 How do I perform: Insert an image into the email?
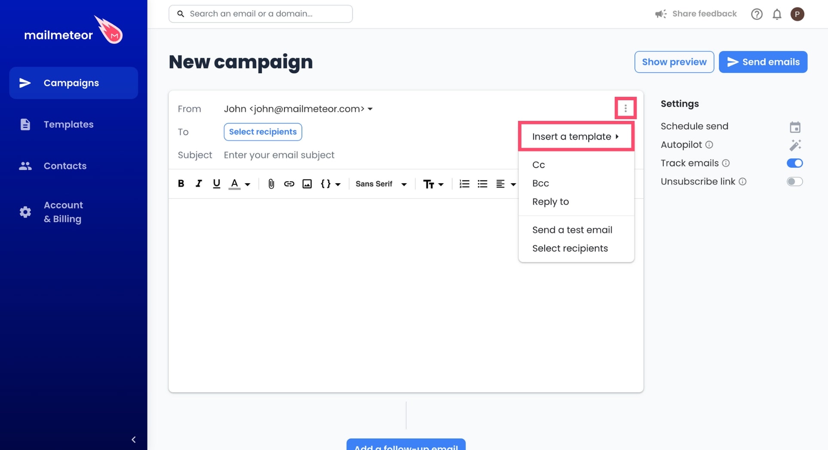[x=307, y=184]
